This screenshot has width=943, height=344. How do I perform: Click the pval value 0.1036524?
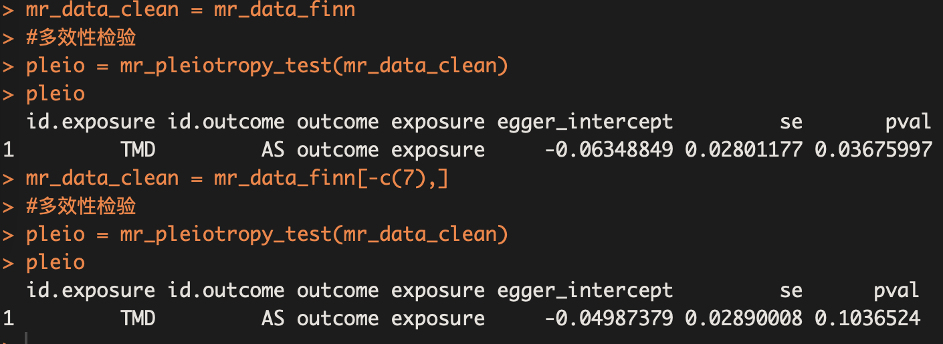coord(867,319)
